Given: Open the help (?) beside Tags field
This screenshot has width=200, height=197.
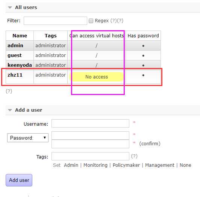Looking at the screenshot, I should tap(134, 156).
